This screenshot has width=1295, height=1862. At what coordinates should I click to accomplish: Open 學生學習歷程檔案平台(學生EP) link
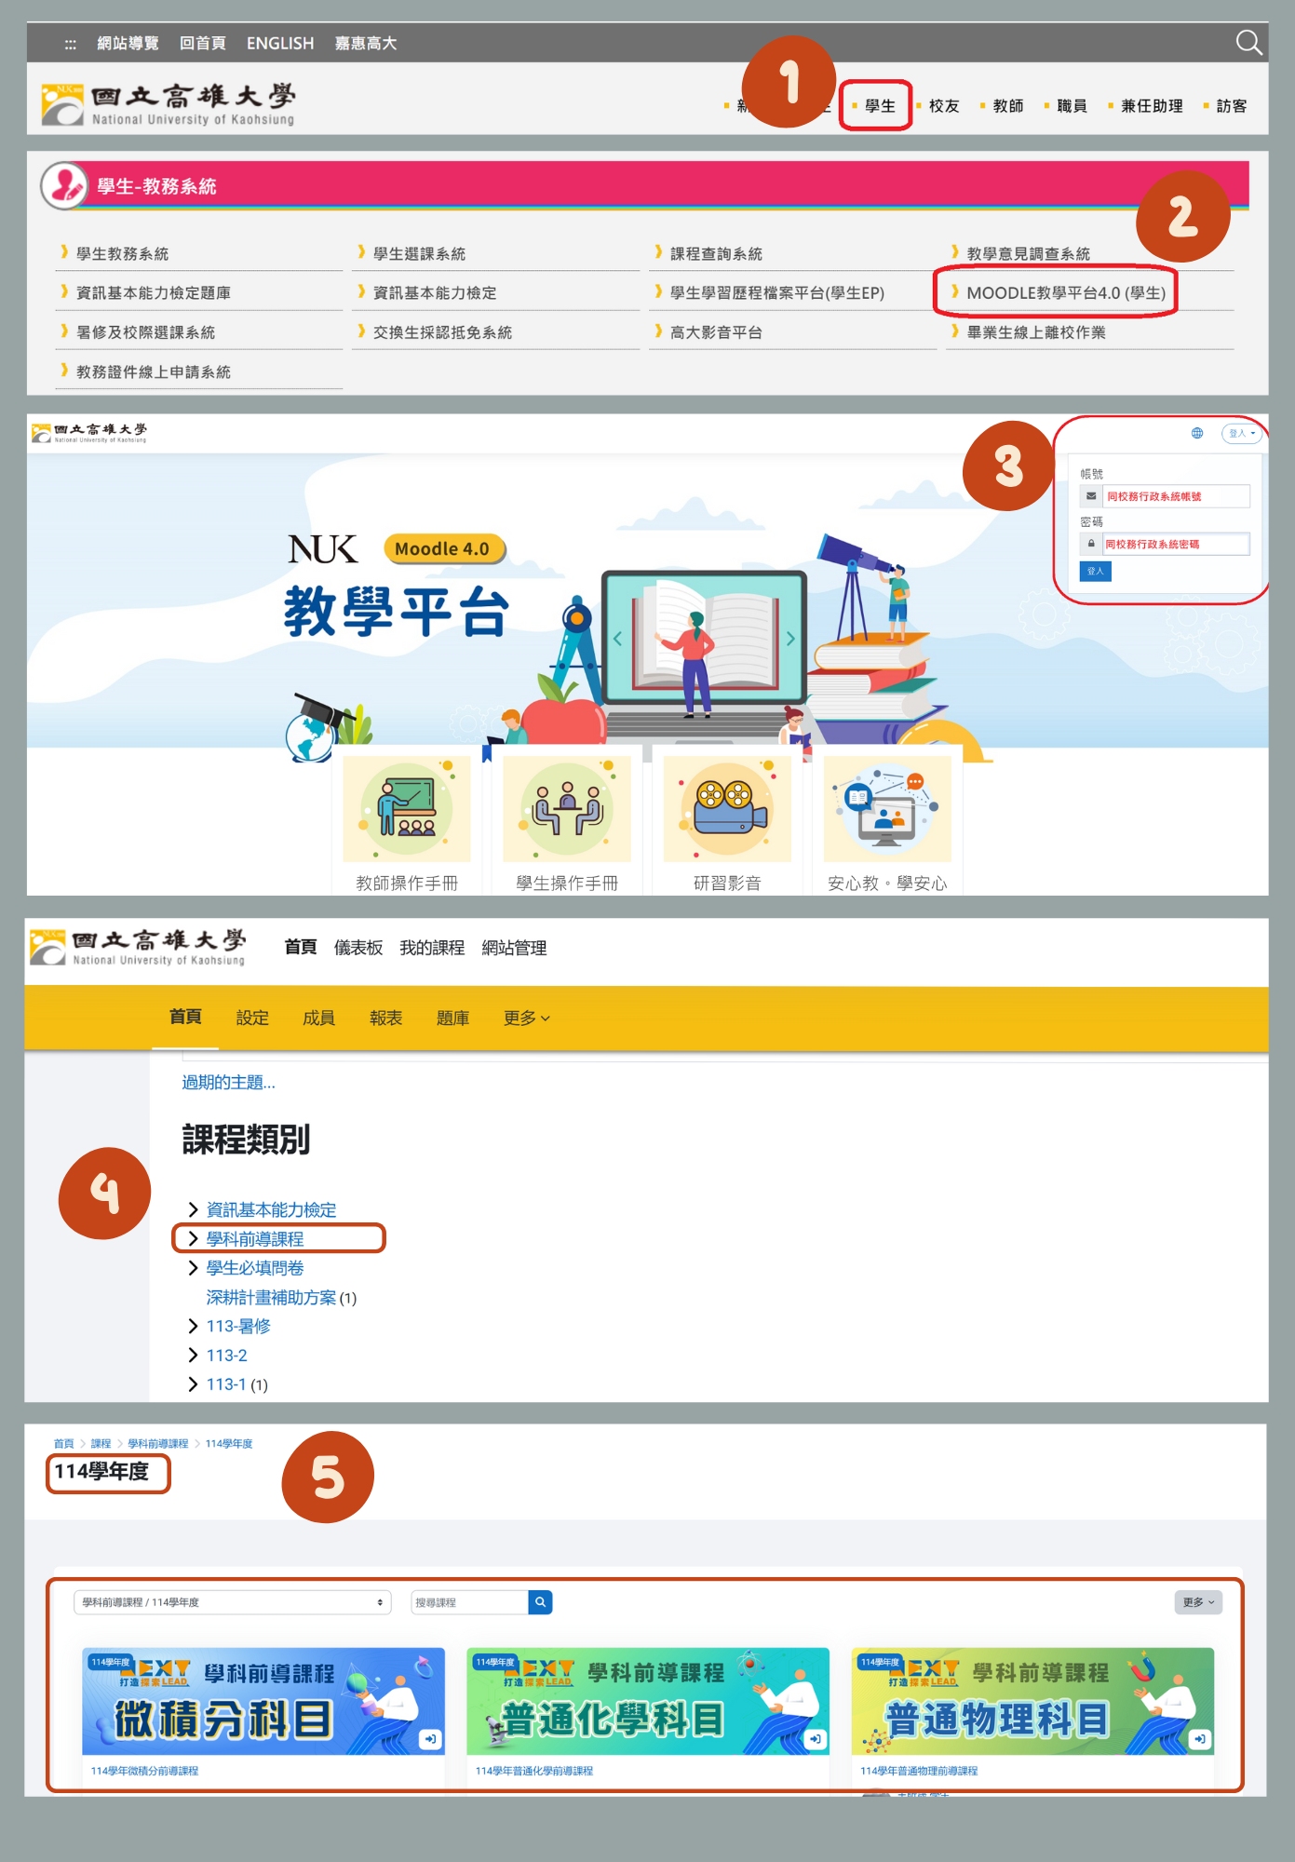point(777,292)
